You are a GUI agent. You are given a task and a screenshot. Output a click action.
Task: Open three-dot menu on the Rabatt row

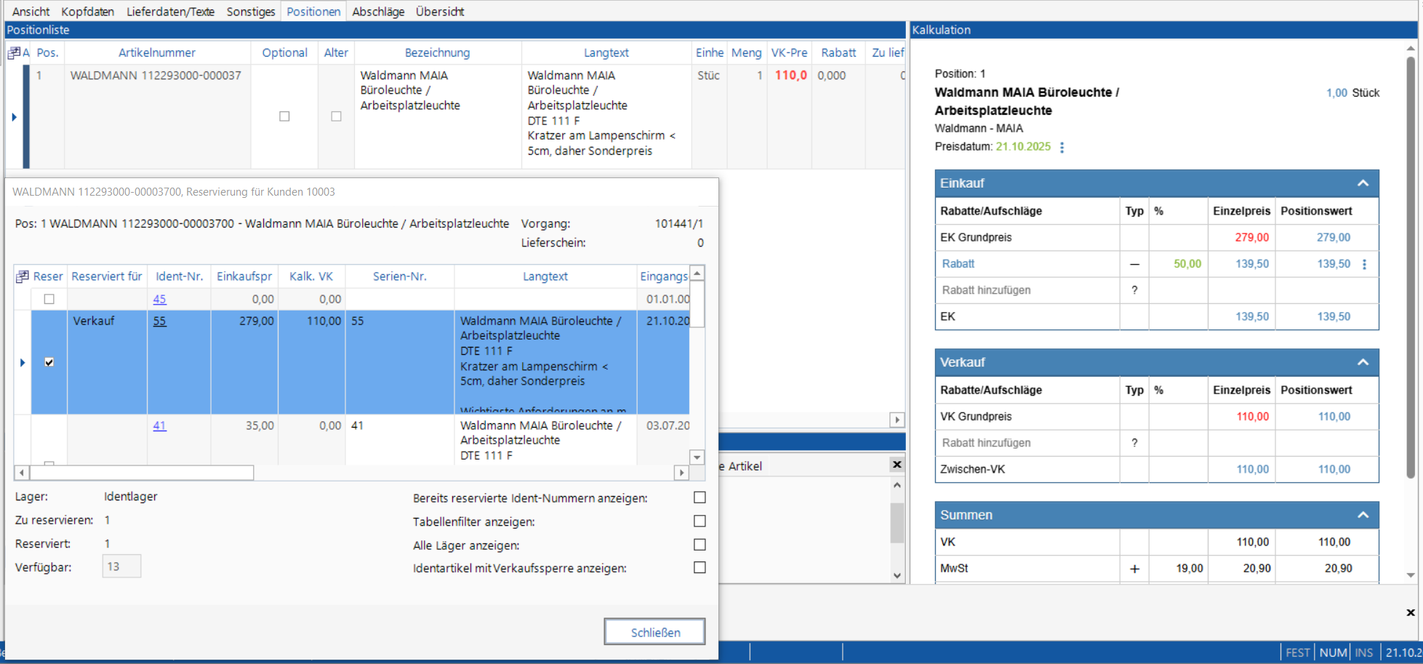click(1364, 264)
